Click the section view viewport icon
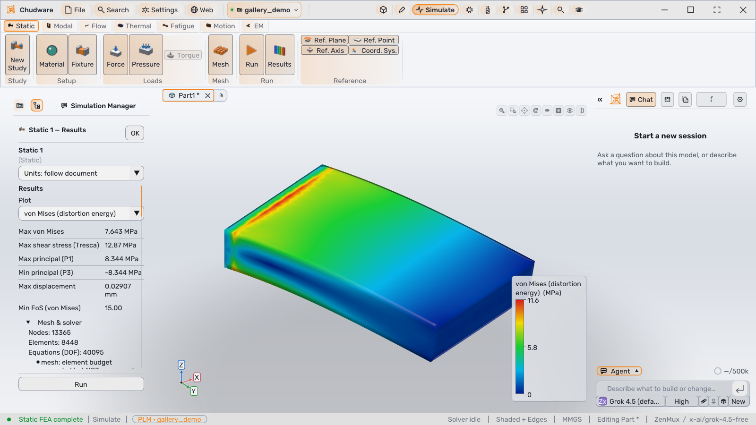756x425 pixels. pos(582,110)
